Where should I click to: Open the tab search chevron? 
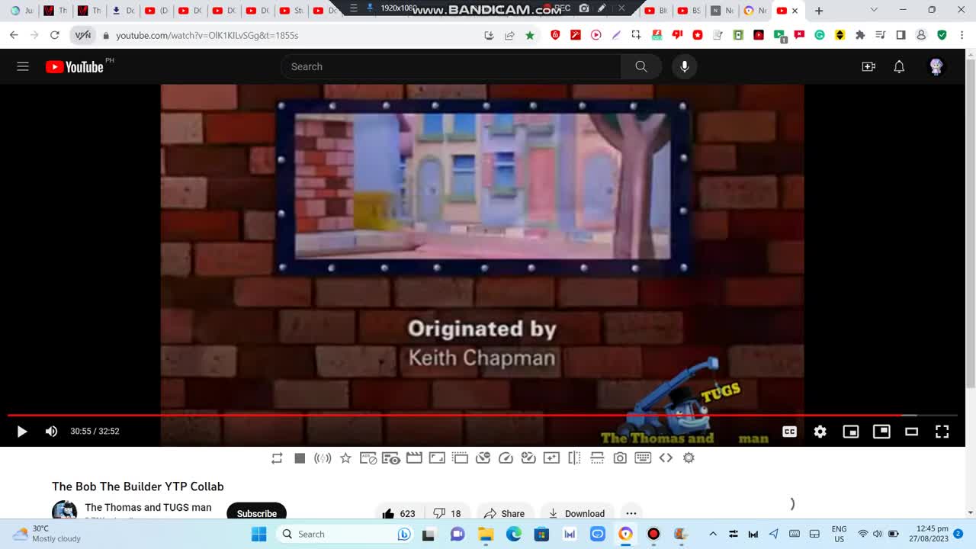(874, 10)
